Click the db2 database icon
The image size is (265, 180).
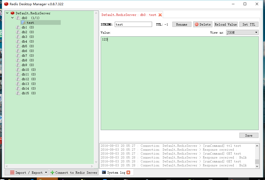[18, 32]
